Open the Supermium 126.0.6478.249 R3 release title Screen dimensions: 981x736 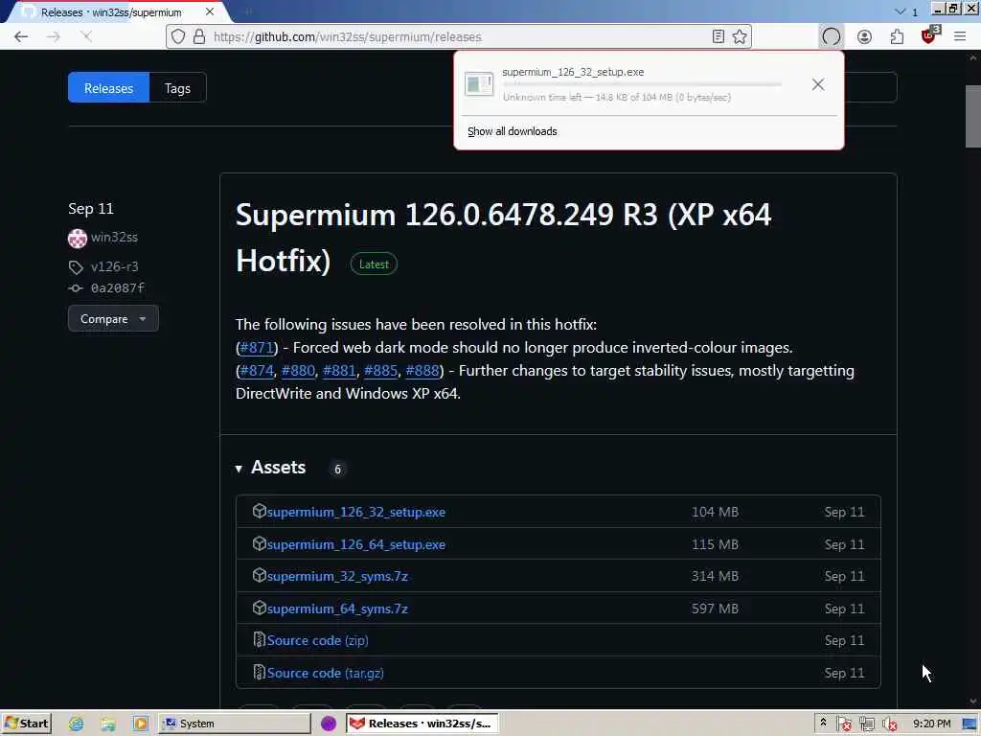(503, 238)
